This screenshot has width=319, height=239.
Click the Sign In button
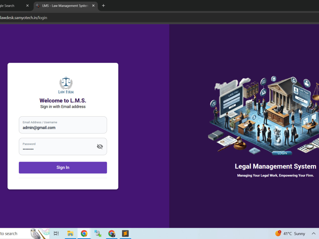63,168
